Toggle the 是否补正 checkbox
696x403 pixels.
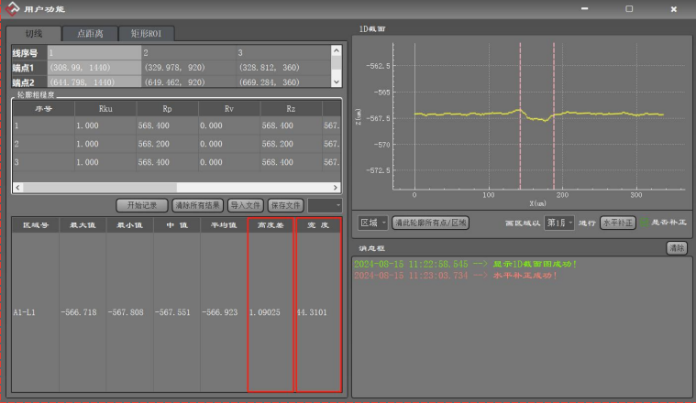coord(643,223)
